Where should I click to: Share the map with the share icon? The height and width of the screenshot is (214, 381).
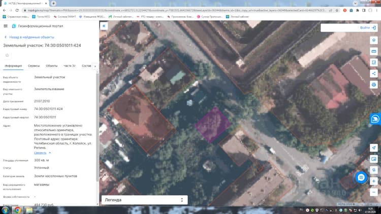[374, 74]
